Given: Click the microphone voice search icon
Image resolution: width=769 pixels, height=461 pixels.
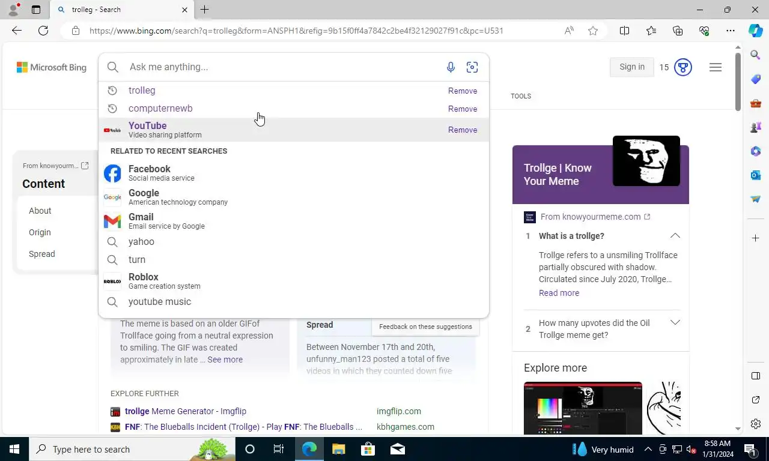Looking at the screenshot, I should pos(451,67).
